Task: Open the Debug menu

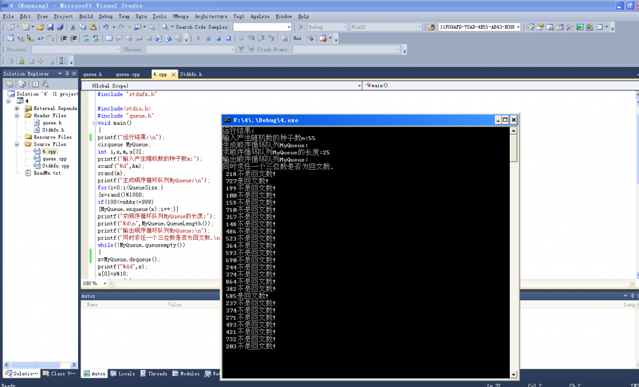Action: [x=105, y=16]
